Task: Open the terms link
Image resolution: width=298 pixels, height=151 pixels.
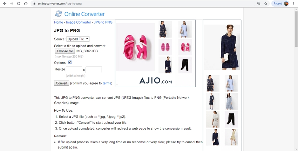Action: [x=107, y=83]
